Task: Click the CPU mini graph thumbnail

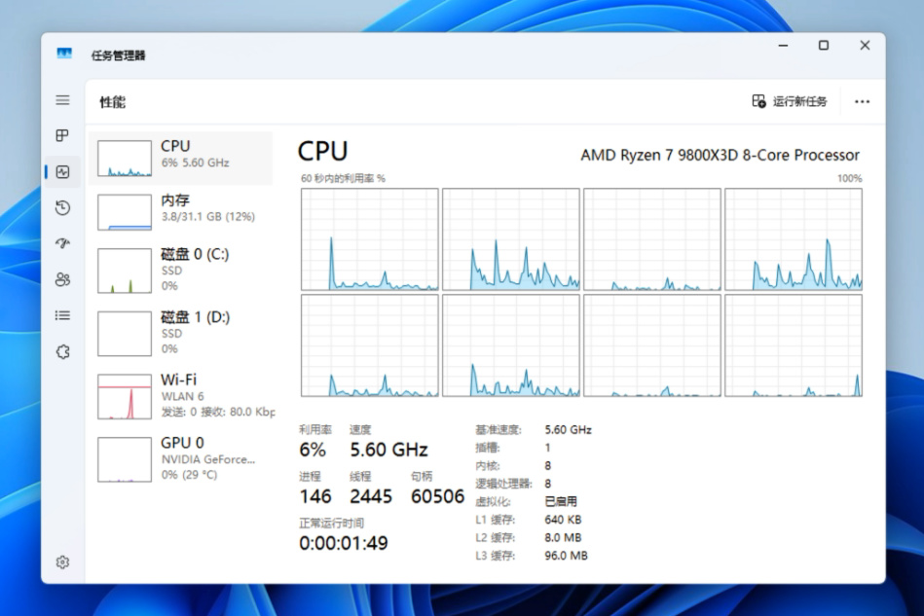Action: click(125, 158)
